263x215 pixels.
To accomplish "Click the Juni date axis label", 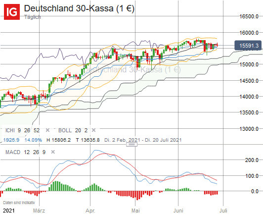I will [178, 211].
